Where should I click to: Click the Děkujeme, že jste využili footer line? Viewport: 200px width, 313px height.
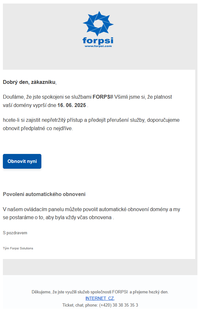click(100, 292)
